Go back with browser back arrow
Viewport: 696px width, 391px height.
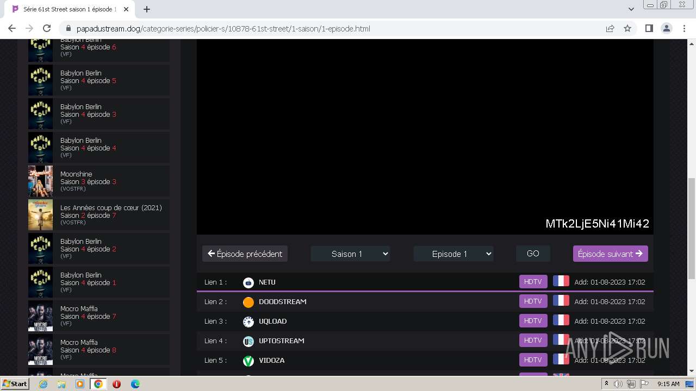12,28
